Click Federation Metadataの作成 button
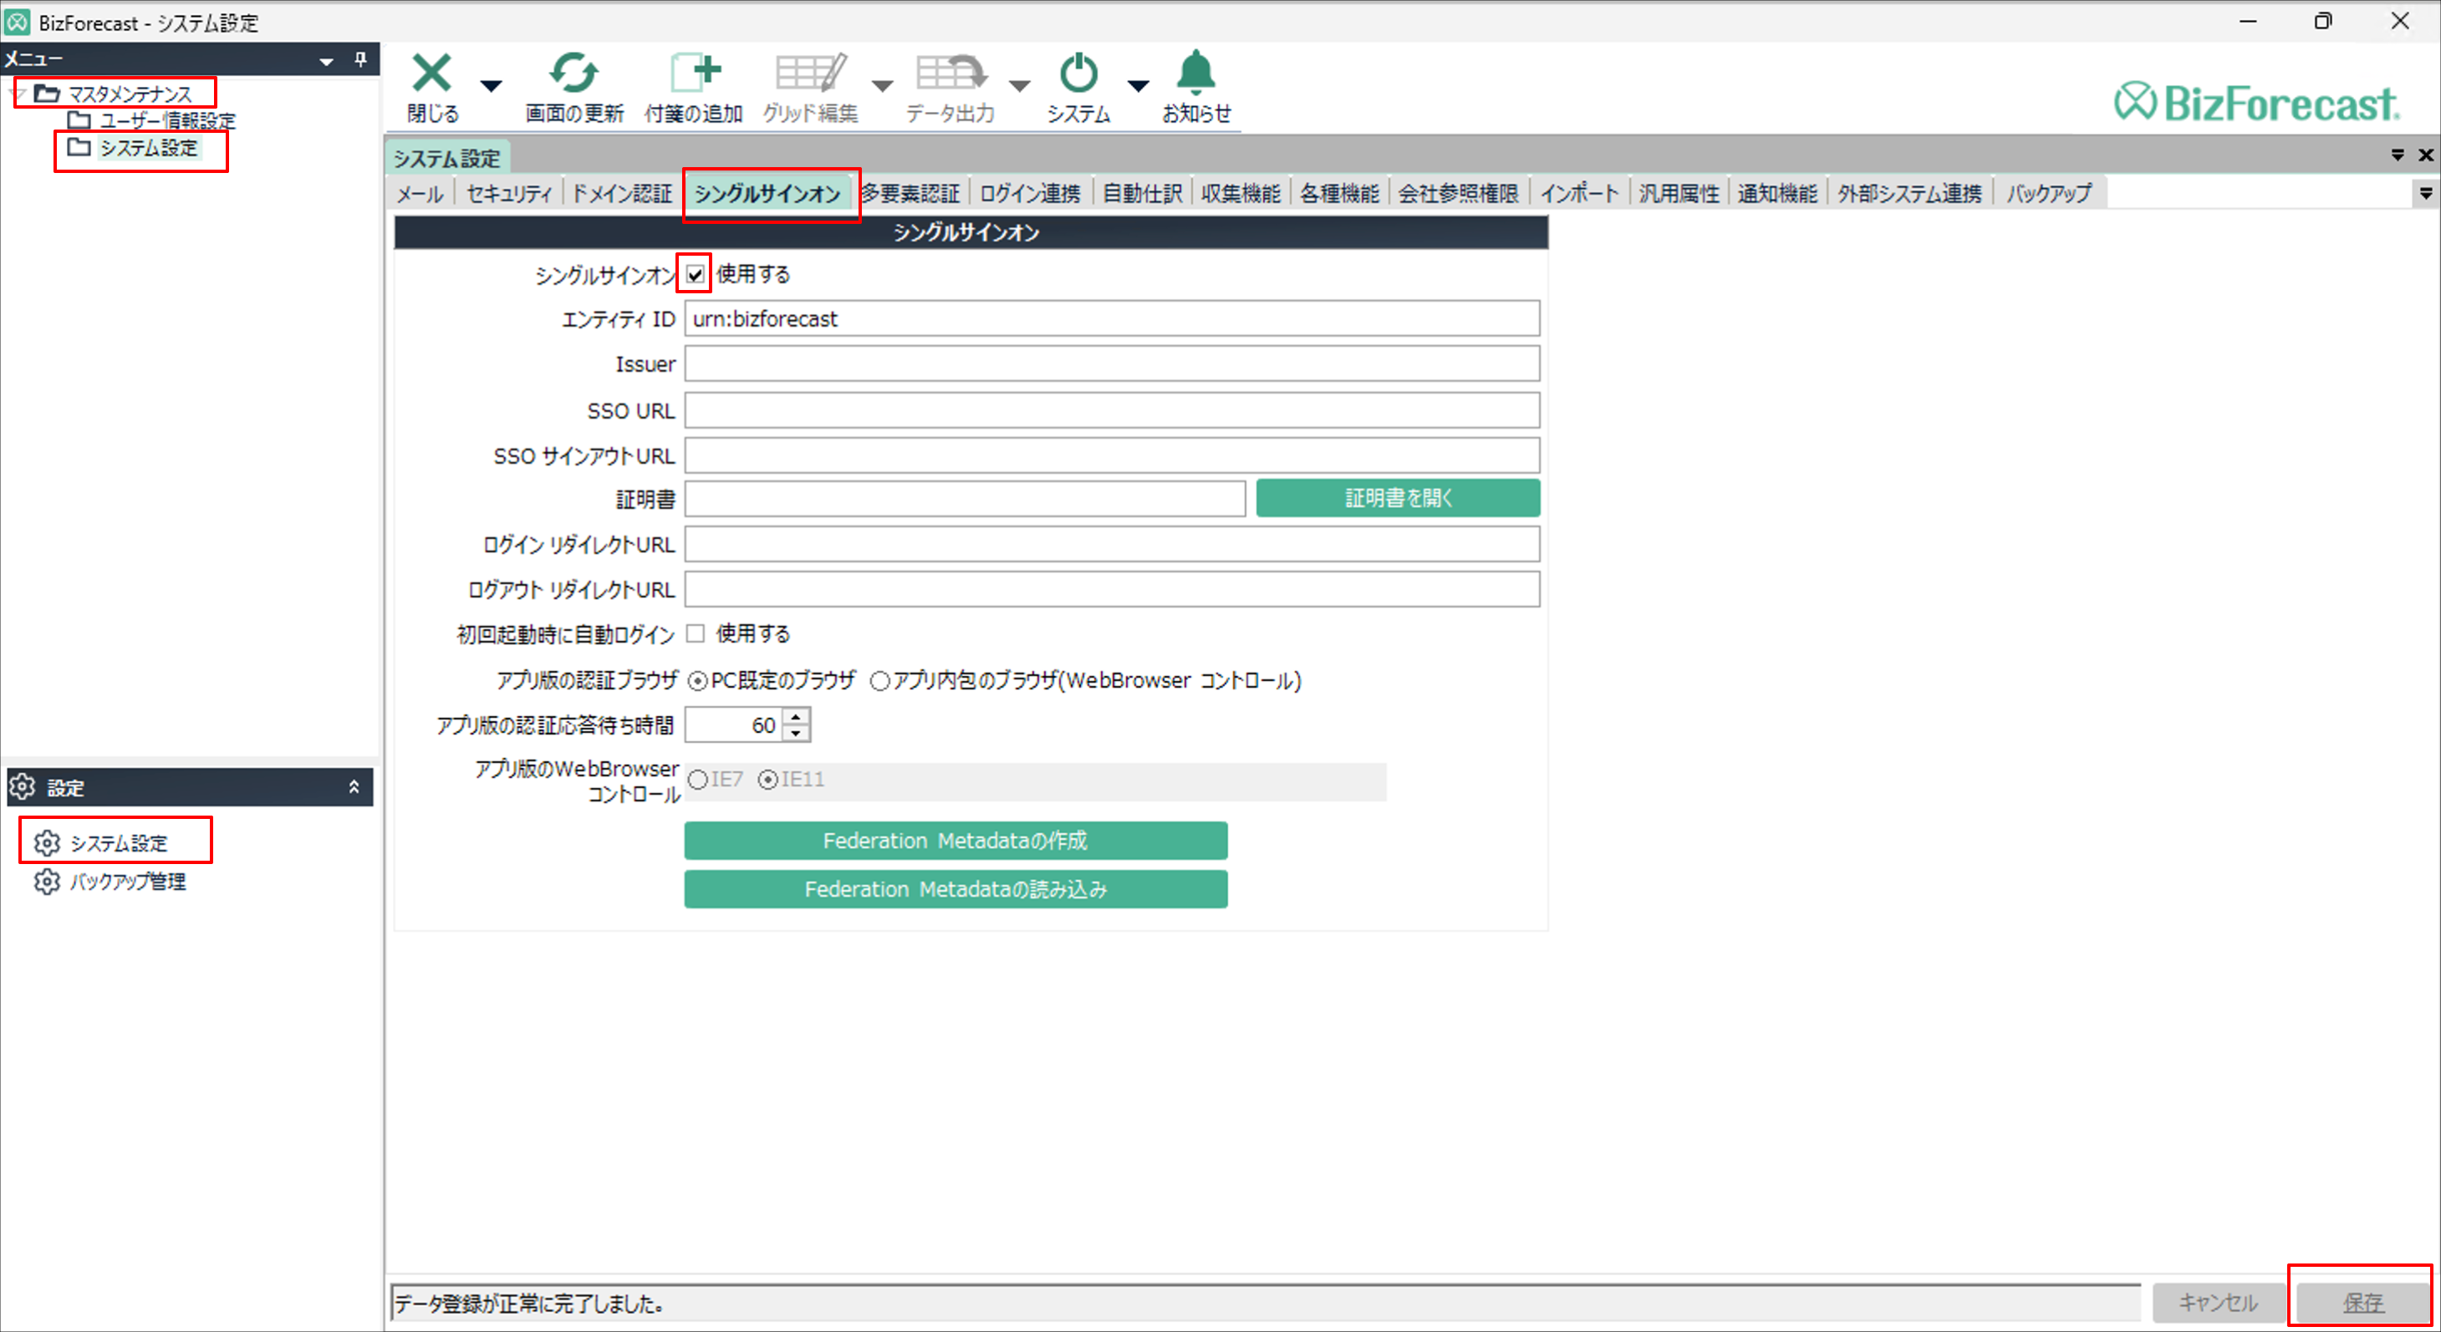 pos(956,841)
